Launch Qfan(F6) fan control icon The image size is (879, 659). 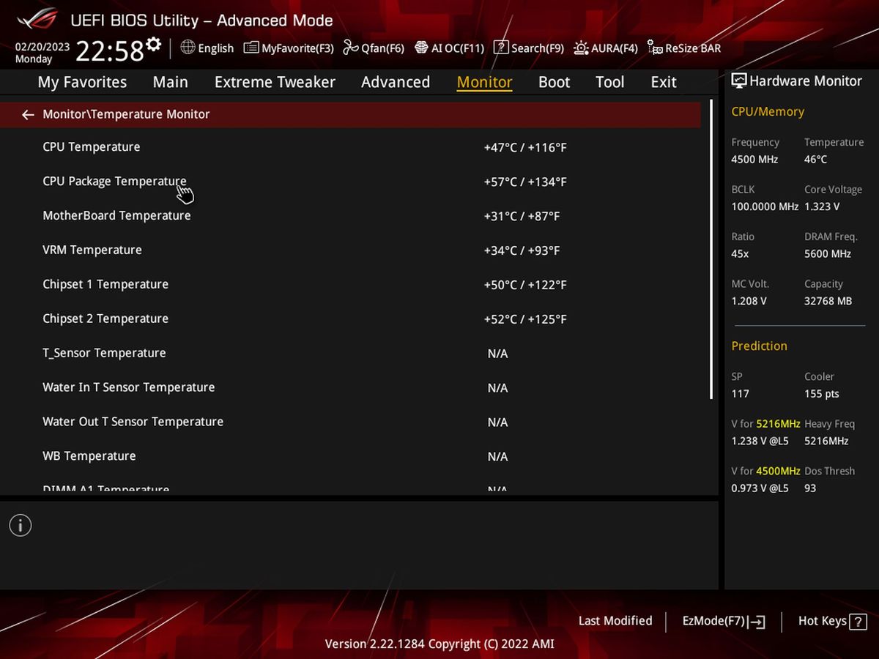point(351,48)
